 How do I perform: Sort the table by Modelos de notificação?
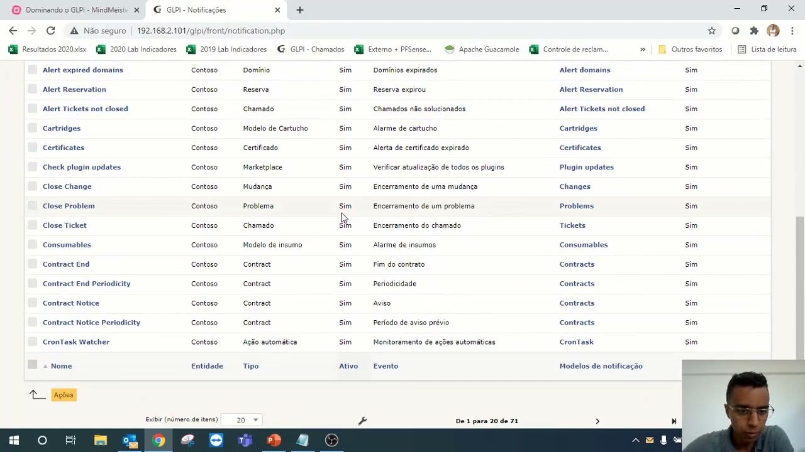tap(601, 366)
